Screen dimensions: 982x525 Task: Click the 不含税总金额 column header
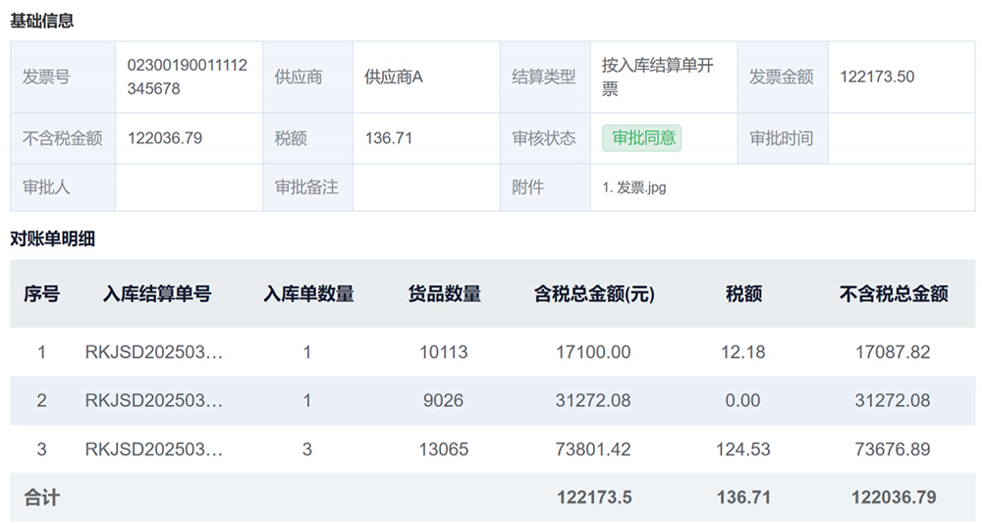point(894,294)
